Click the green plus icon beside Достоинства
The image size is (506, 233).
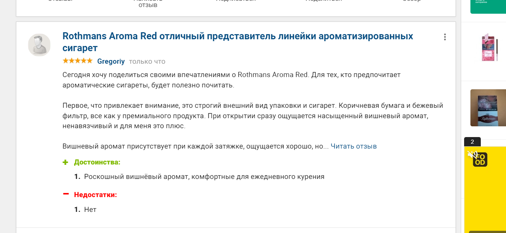(66, 162)
